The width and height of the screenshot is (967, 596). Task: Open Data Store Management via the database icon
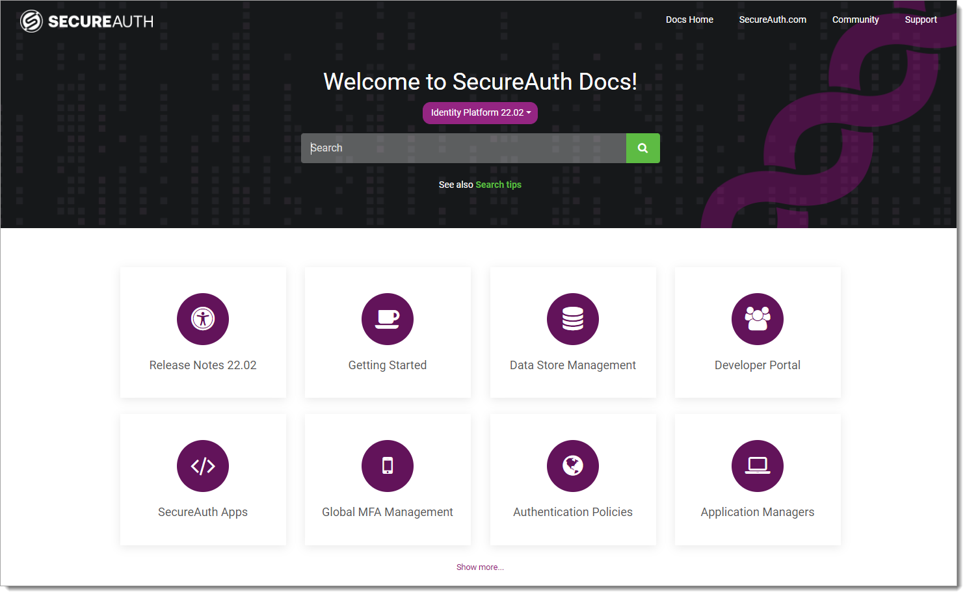click(572, 319)
